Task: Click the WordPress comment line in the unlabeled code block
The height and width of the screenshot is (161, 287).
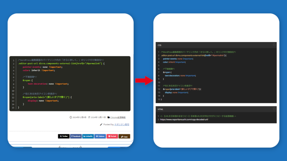Action: click(x=61, y=60)
